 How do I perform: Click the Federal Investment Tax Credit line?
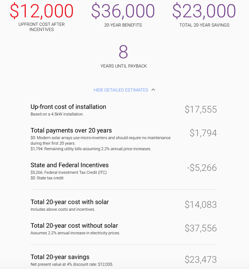[69, 172]
